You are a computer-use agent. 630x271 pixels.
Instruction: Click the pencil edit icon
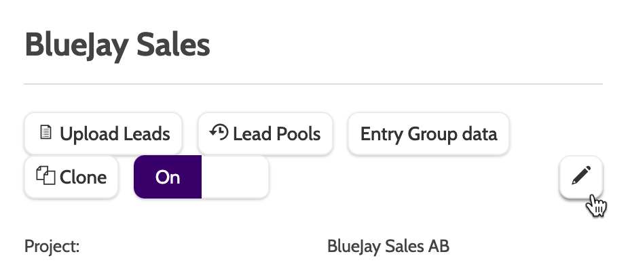pos(581,177)
